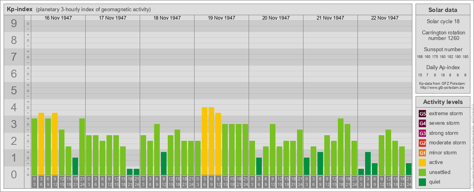
Task: Click sunspot number value 168
Action: pos(420,57)
